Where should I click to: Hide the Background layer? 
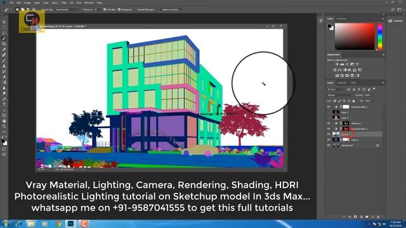329,145
